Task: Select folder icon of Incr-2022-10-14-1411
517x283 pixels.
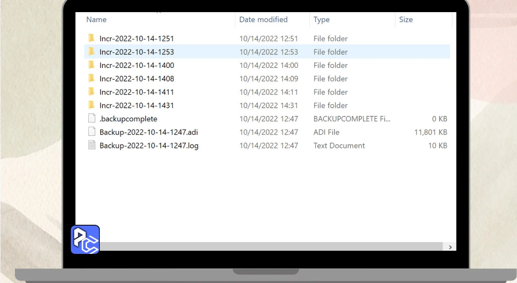Action: (x=91, y=92)
